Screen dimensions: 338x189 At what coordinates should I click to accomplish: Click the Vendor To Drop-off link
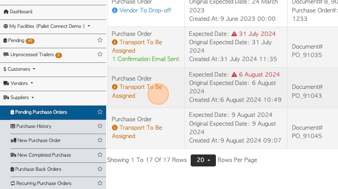coord(145,10)
